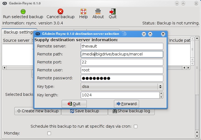
Task: Open Help via the lifebuoy icon
Action: pyautogui.click(x=83, y=12)
